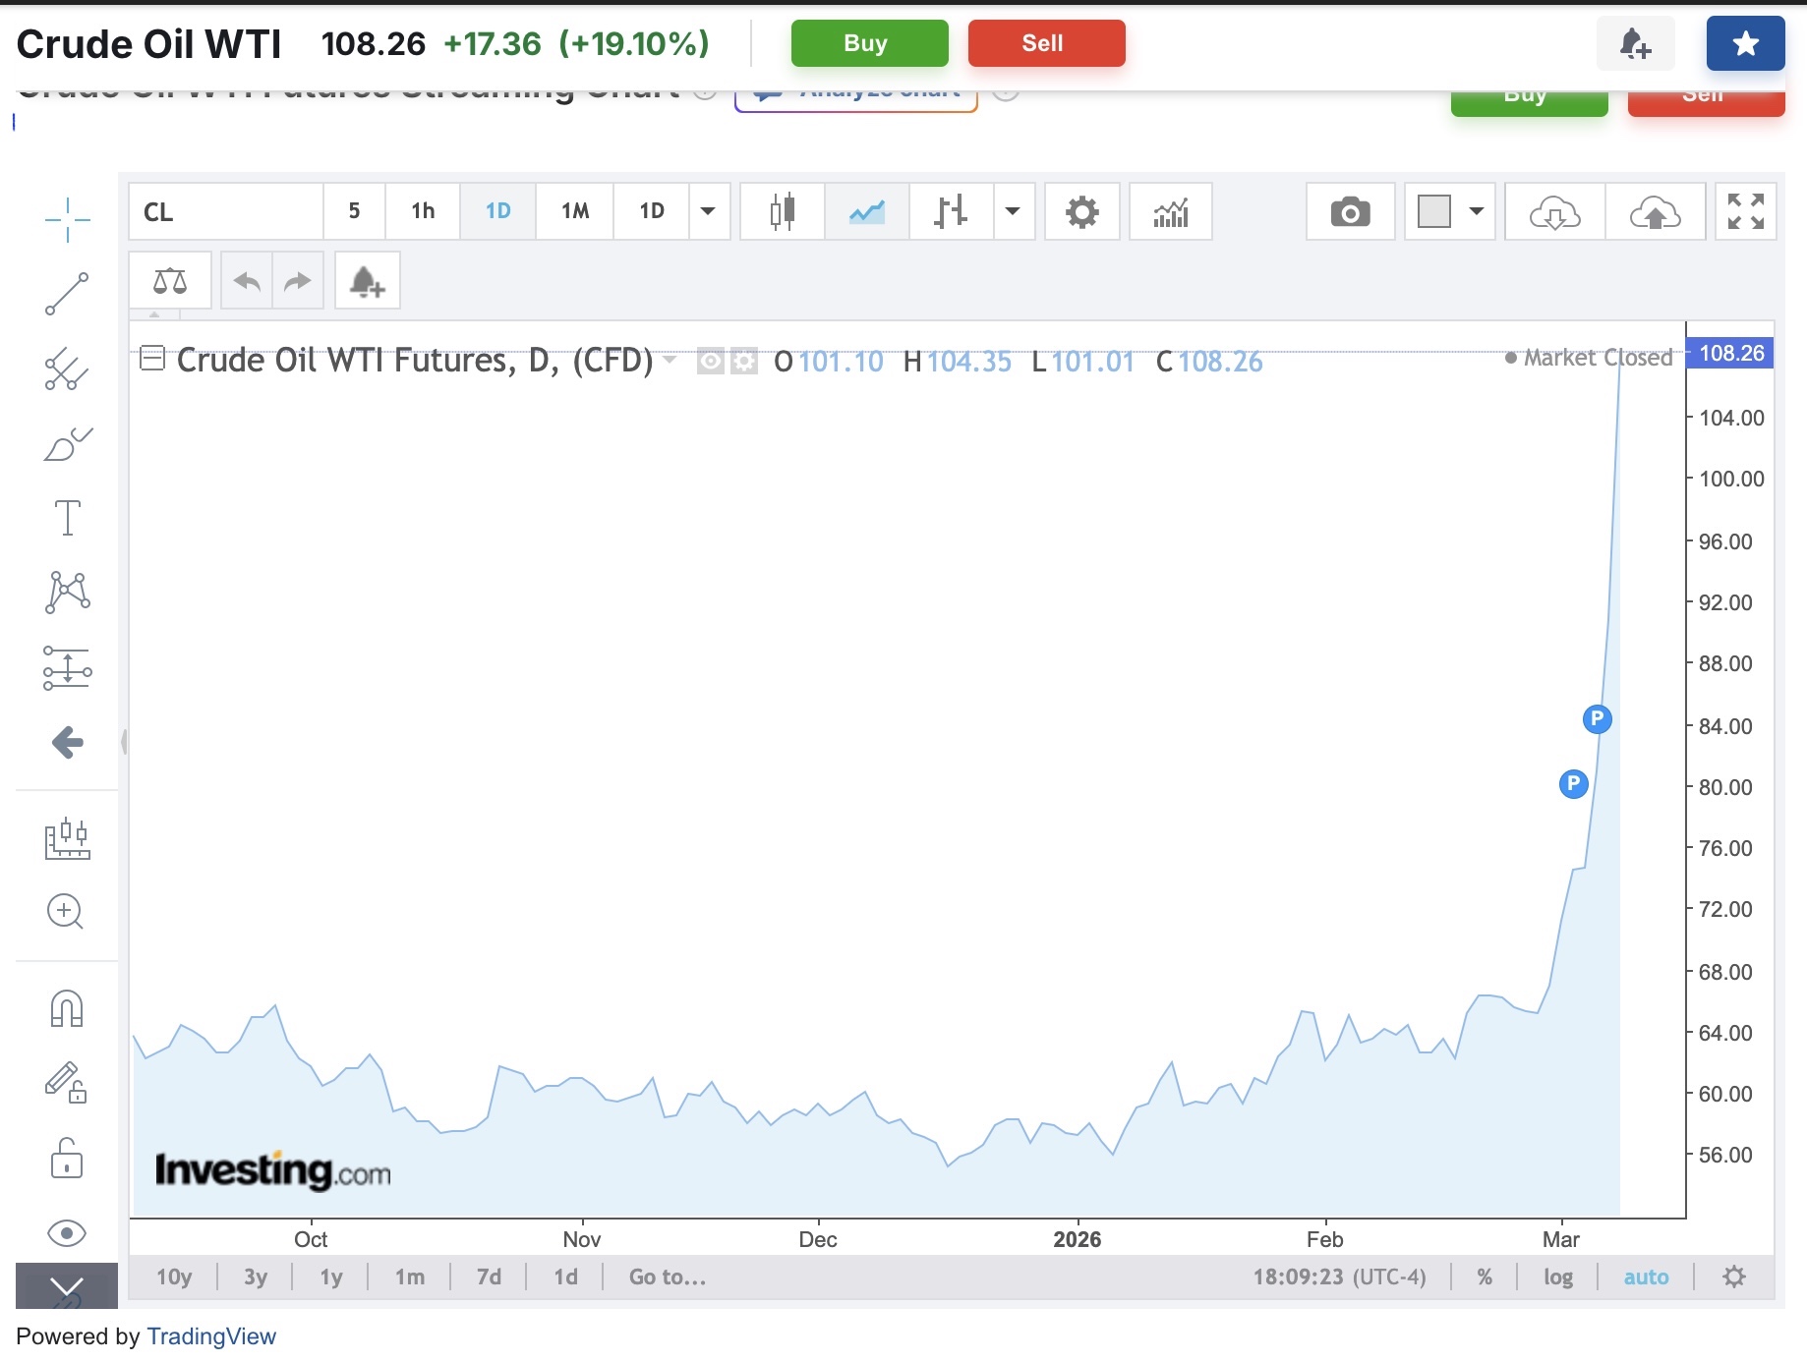Toggle auto scale option
The width and height of the screenshot is (1807, 1362).
[x=1646, y=1277]
